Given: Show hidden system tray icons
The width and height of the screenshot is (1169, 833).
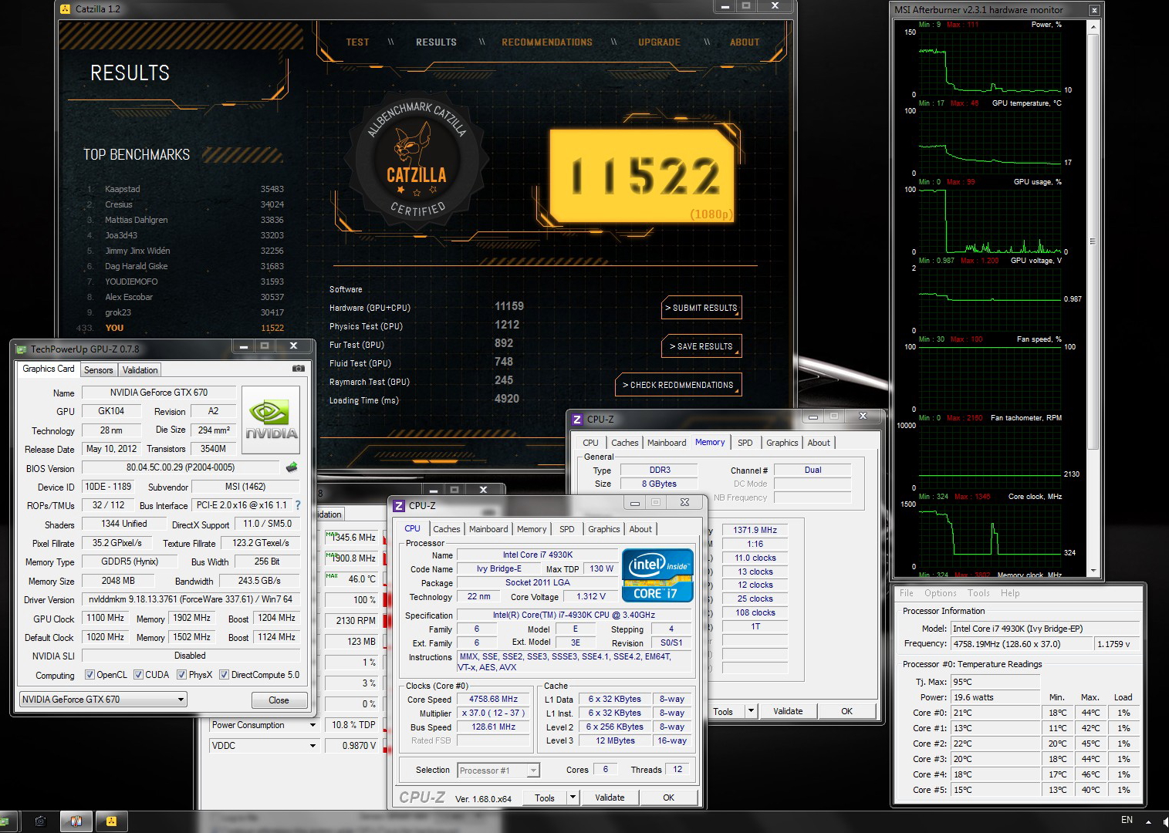Looking at the screenshot, I should [x=1148, y=822].
